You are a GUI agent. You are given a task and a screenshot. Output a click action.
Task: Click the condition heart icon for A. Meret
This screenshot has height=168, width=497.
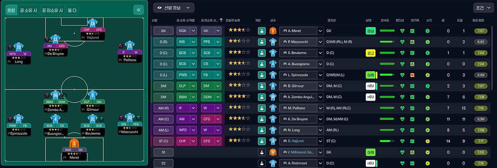pyautogui.click(x=403, y=31)
